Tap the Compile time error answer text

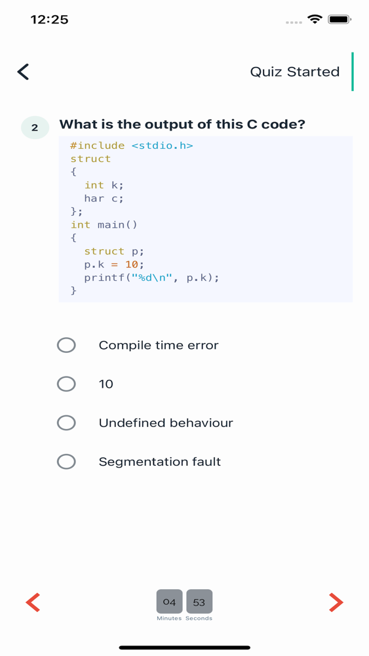(159, 345)
